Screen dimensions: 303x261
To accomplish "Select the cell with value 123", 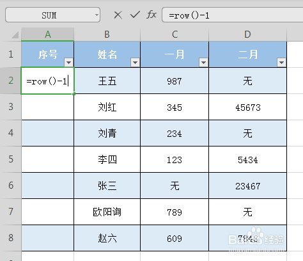I will pos(175,159).
